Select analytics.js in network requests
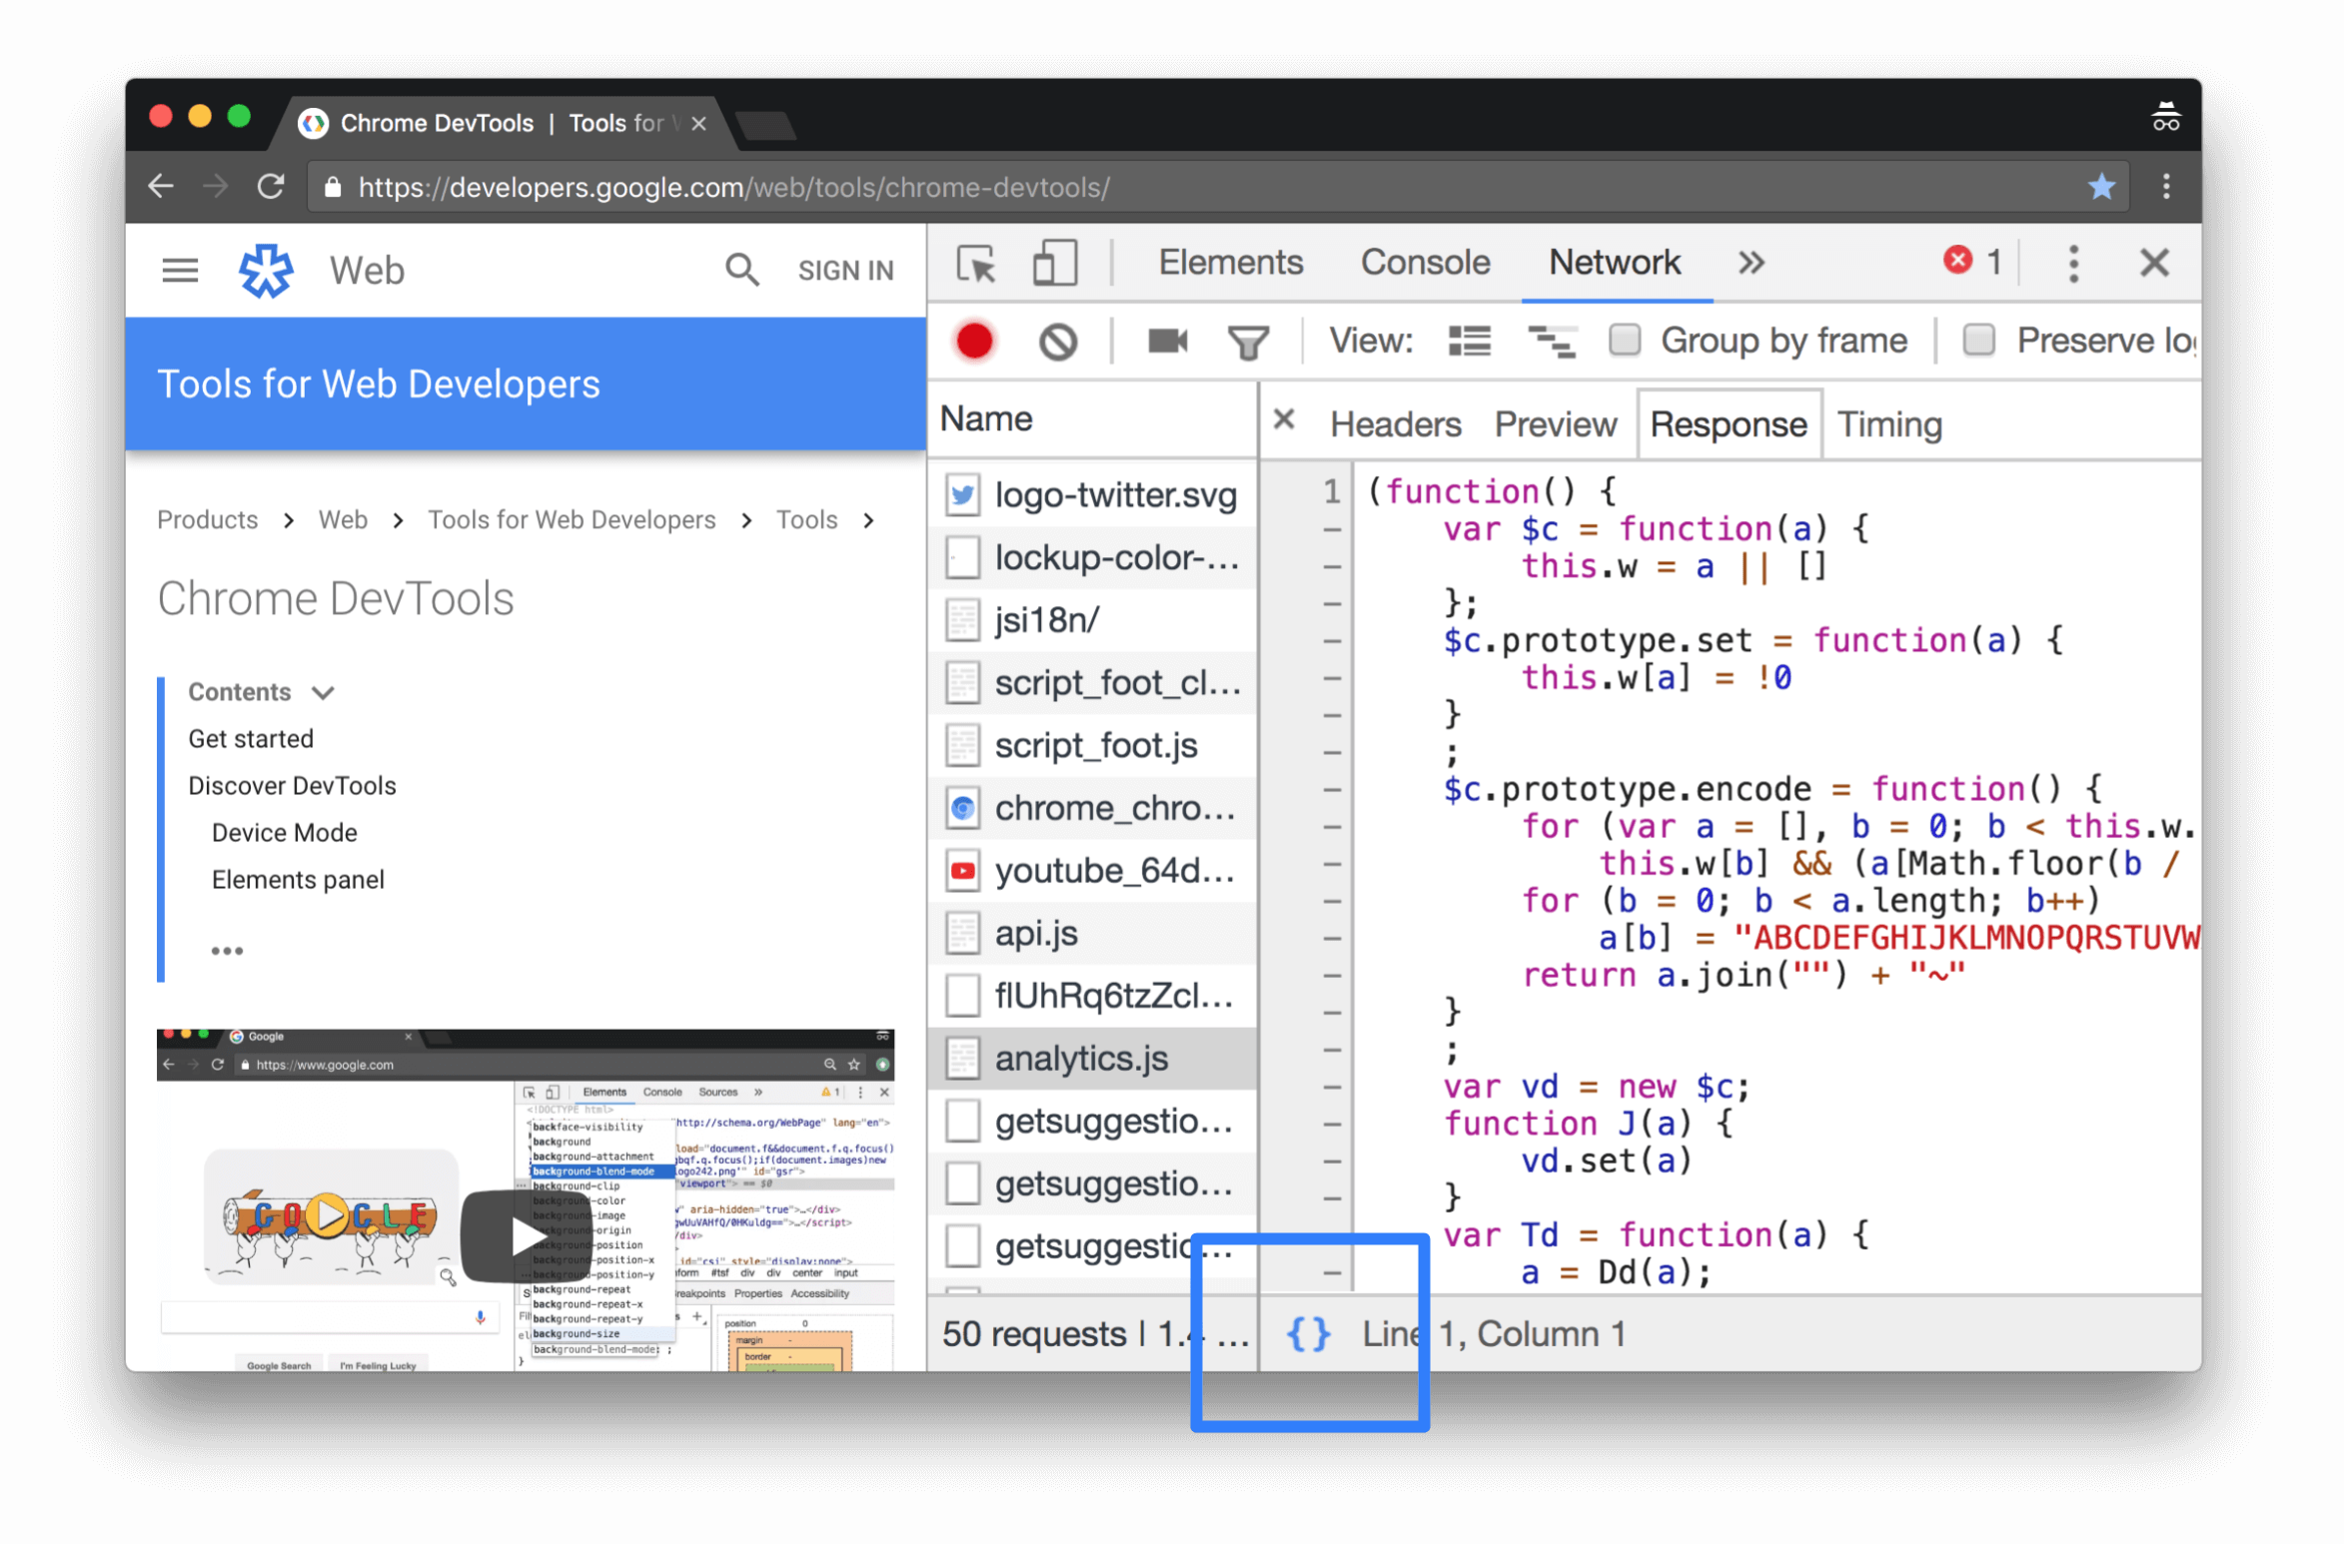This screenshot has width=2344, height=1544. pyautogui.click(x=1077, y=1058)
